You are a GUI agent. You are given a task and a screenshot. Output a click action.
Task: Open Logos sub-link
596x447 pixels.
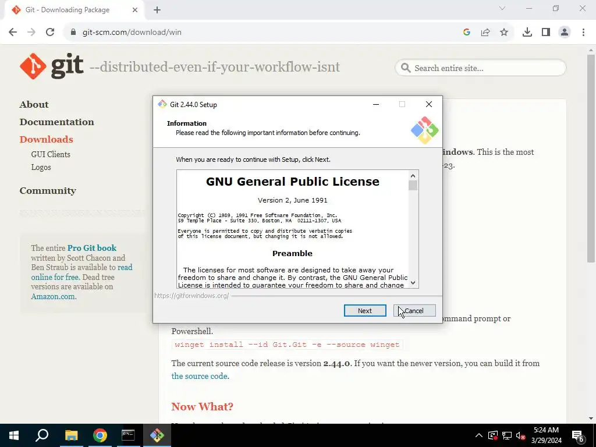[41, 167]
